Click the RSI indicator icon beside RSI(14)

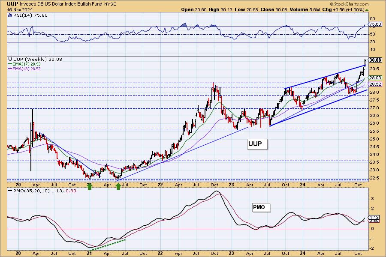pyautogui.click(x=10, y=15)
